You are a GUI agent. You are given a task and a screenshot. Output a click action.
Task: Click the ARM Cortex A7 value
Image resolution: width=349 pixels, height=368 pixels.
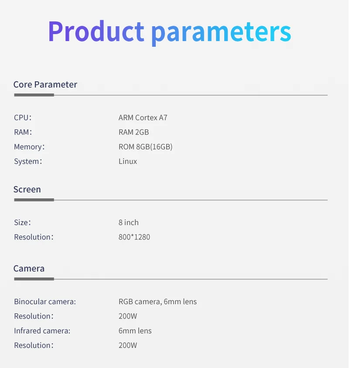click(143, 118)
